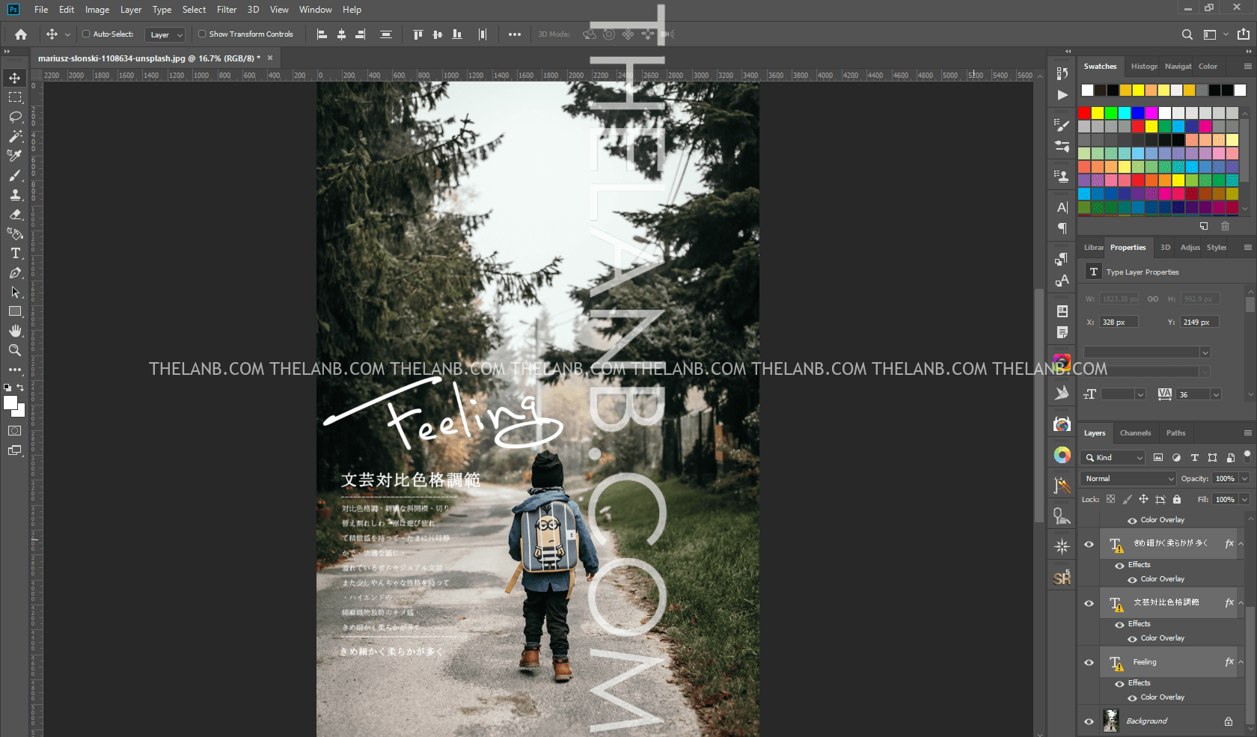
Task: Click the X position input field
Action: [1119, 322]
